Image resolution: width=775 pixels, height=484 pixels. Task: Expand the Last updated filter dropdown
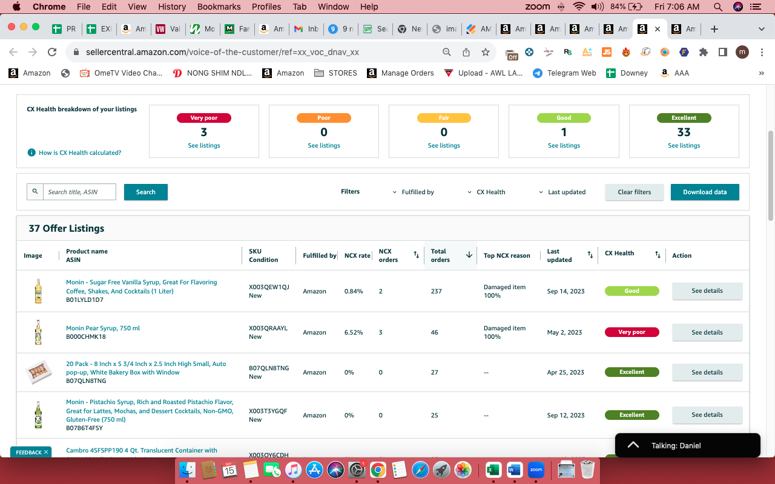tap(562, 192)
